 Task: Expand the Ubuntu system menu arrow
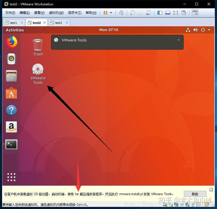[209, 30]
